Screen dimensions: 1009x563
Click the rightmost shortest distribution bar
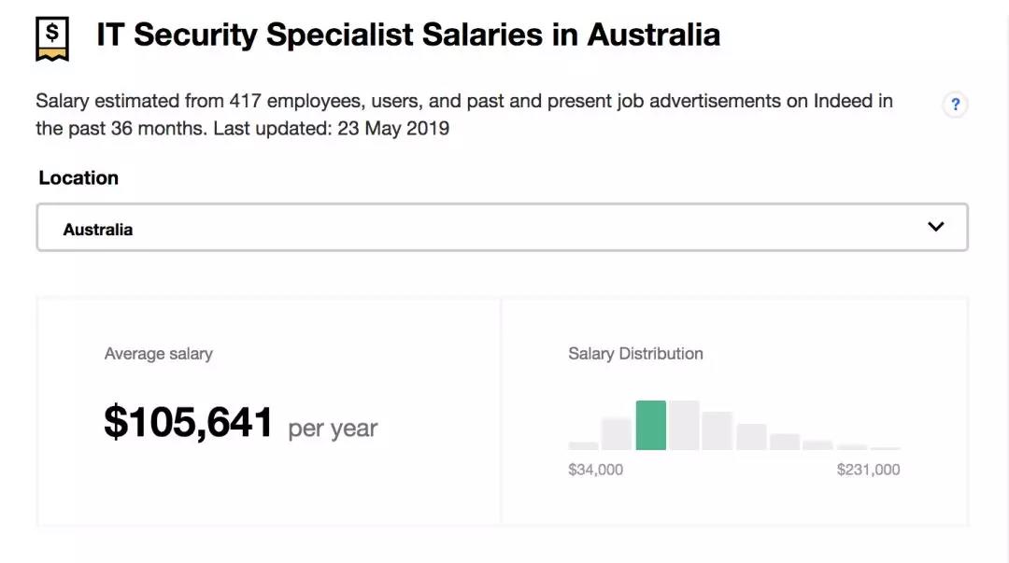(886, 448)
